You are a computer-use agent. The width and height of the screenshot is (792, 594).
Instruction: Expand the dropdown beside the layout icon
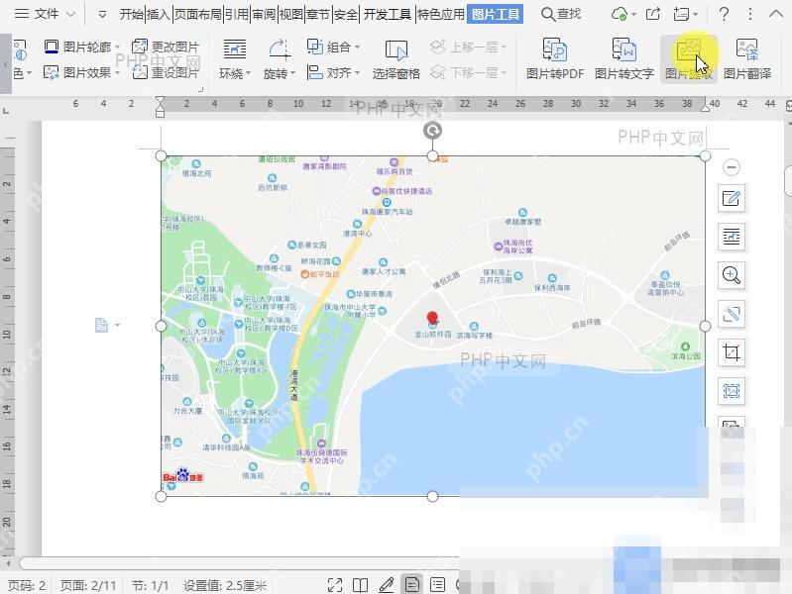(117, 325)
